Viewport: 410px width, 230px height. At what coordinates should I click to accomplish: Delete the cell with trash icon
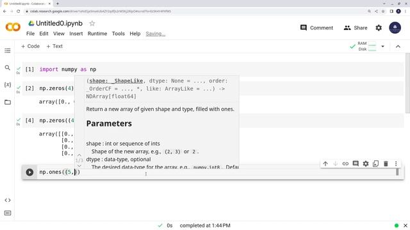386,164
